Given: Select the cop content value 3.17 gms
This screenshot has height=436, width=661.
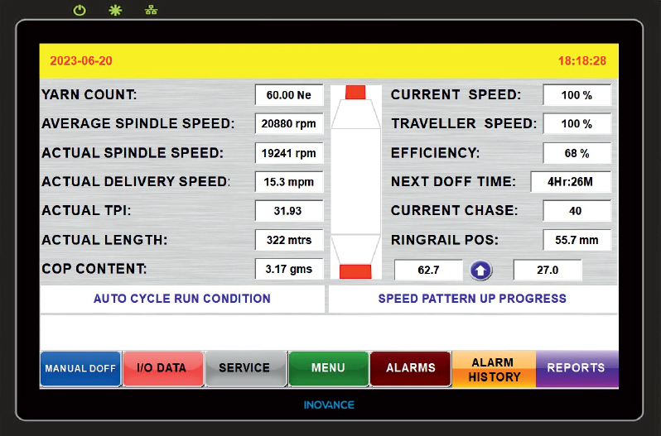Looking at the screenshot, I should 289,269.
